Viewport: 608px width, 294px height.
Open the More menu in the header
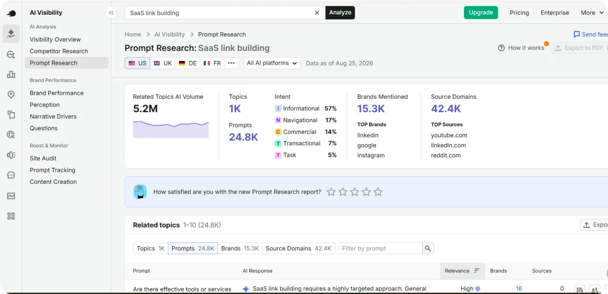[x=591, y=13]
